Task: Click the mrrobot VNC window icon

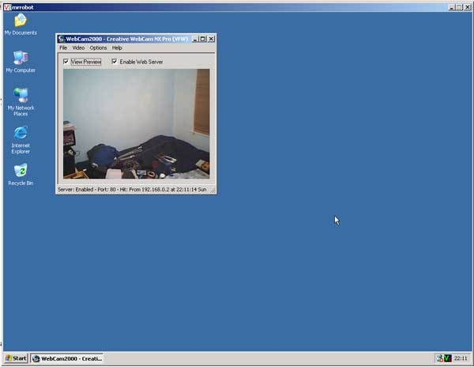Action: (7, 6)
